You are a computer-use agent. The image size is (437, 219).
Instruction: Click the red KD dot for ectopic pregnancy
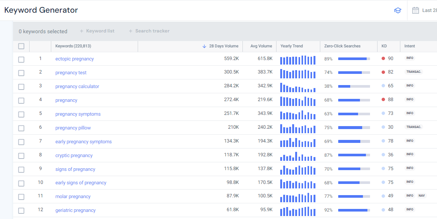(x=383, y=58)
